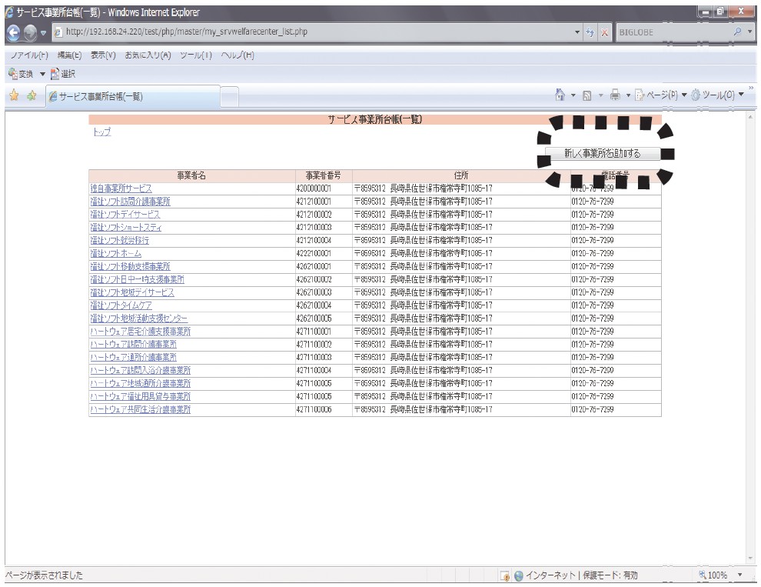The height and width of the screenshot is (587, 761).
Task: Open the ヘルプ(H) menu
Action: (x=238, y=55)
